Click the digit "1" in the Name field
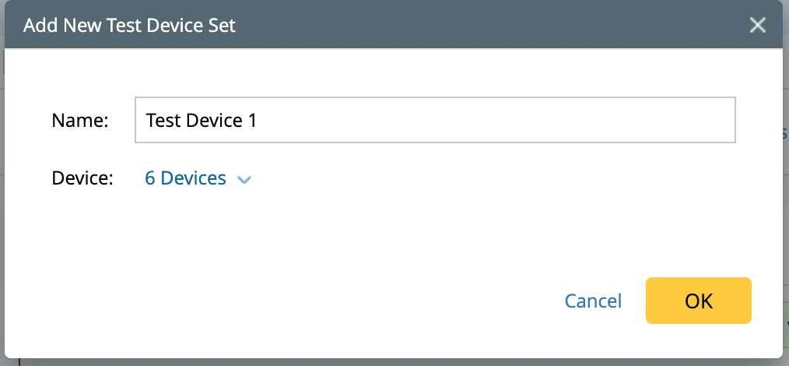 [x=252, y=121]
